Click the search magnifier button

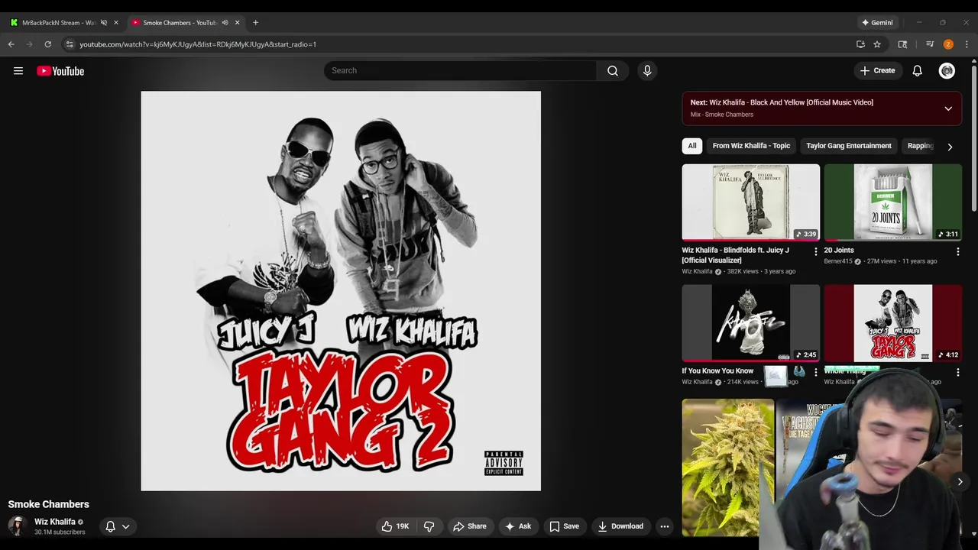(613, 70)
